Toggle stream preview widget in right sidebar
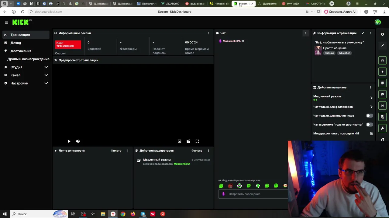 [383, 60]
